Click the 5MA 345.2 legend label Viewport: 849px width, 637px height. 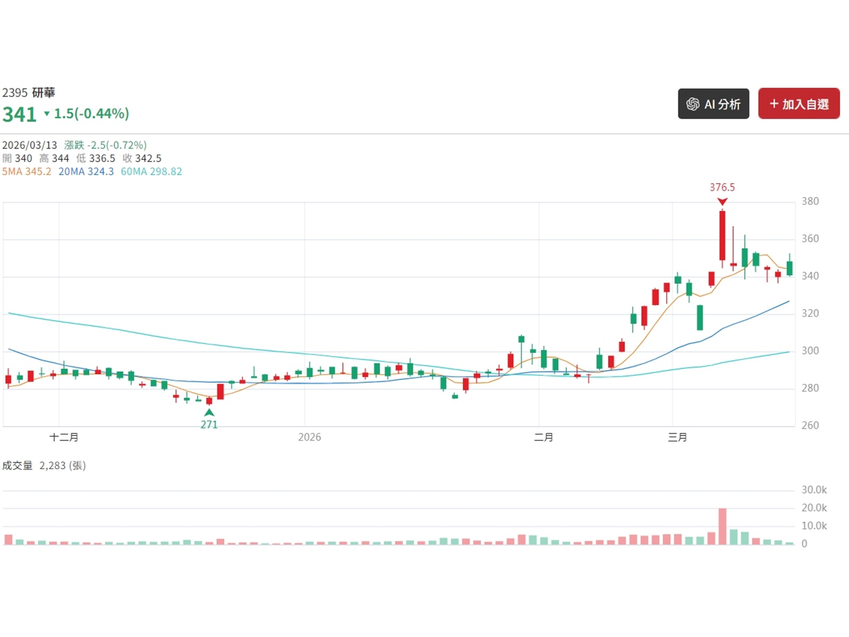pyautogui.click(x=27, y=171)
